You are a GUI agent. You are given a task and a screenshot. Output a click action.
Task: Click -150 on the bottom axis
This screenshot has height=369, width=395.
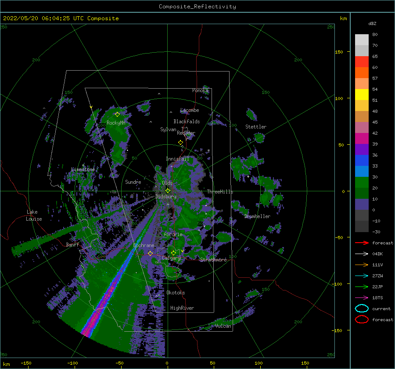pos(26,363)
